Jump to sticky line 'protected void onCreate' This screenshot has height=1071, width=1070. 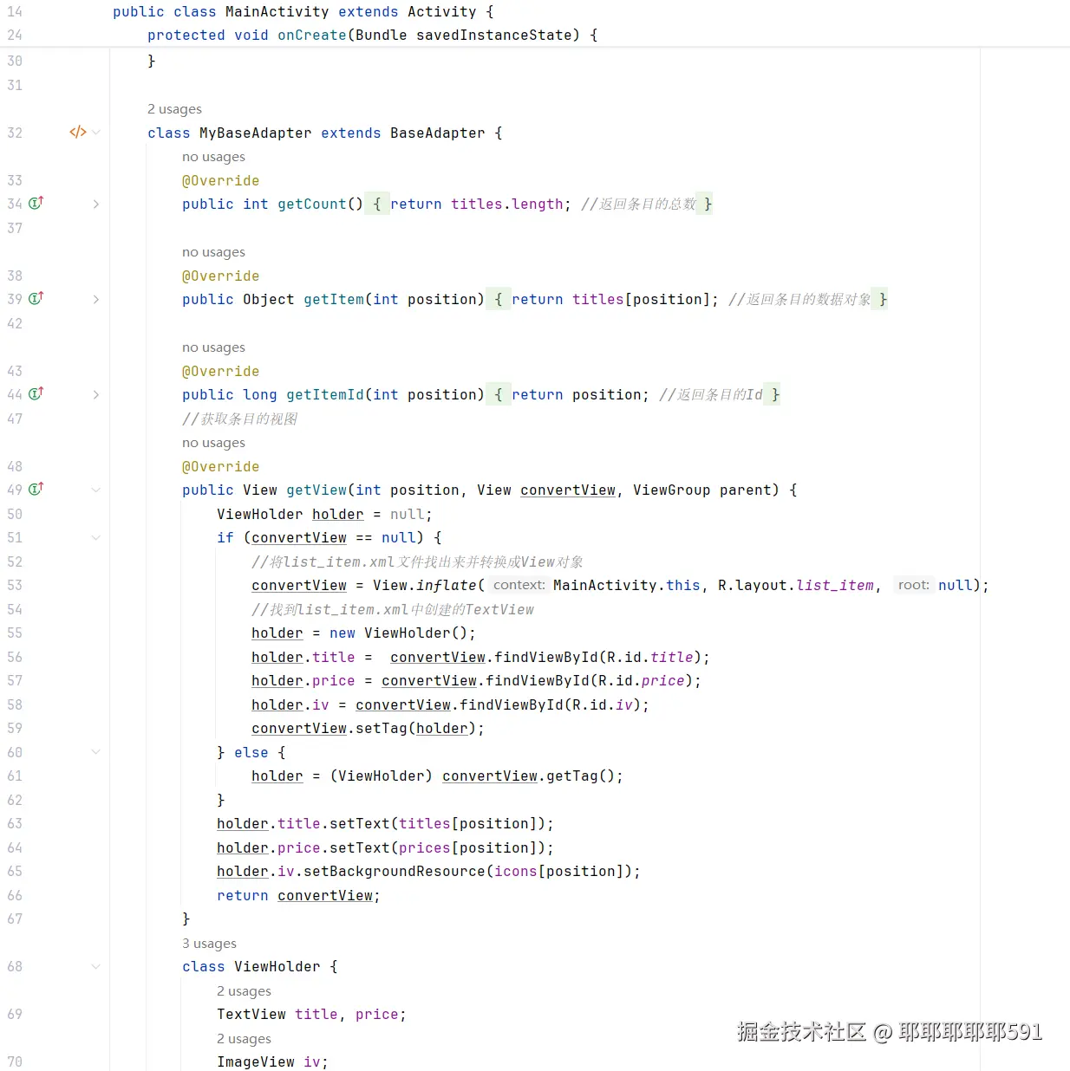pos(373,36)
